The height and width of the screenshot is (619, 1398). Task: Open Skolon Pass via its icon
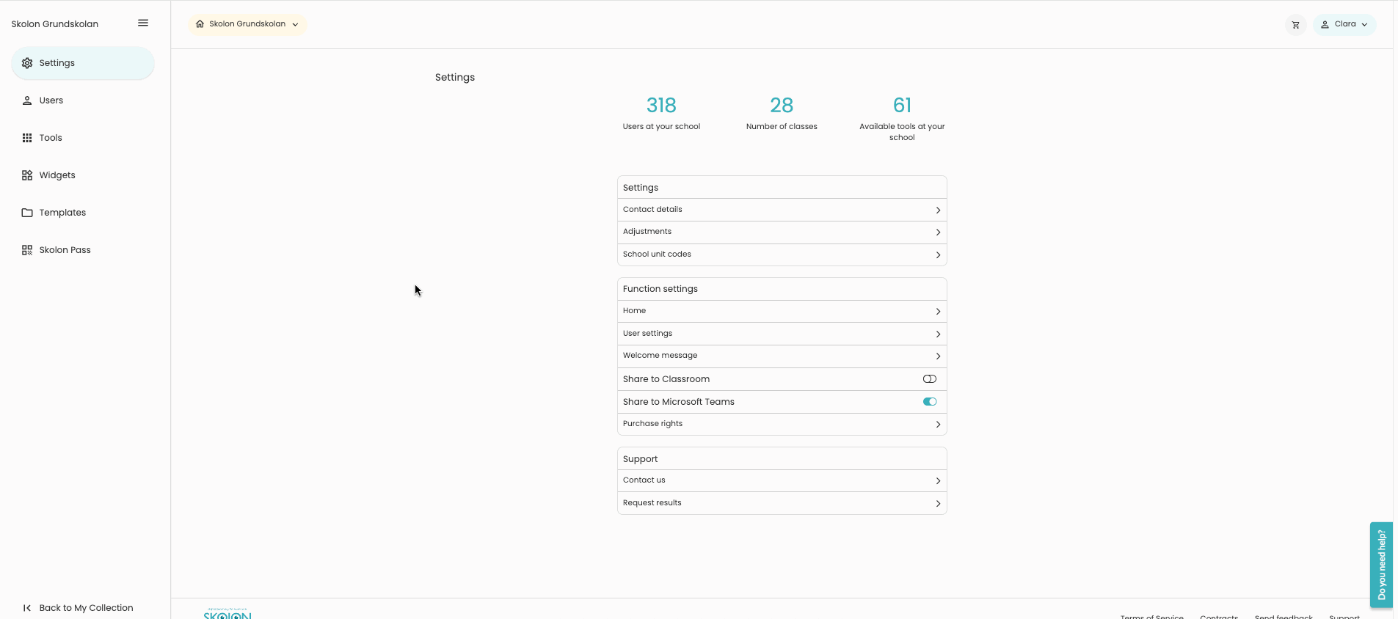26,249
